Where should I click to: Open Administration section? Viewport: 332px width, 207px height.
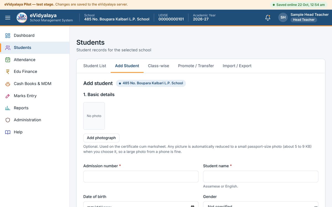[x=35, y=120]
